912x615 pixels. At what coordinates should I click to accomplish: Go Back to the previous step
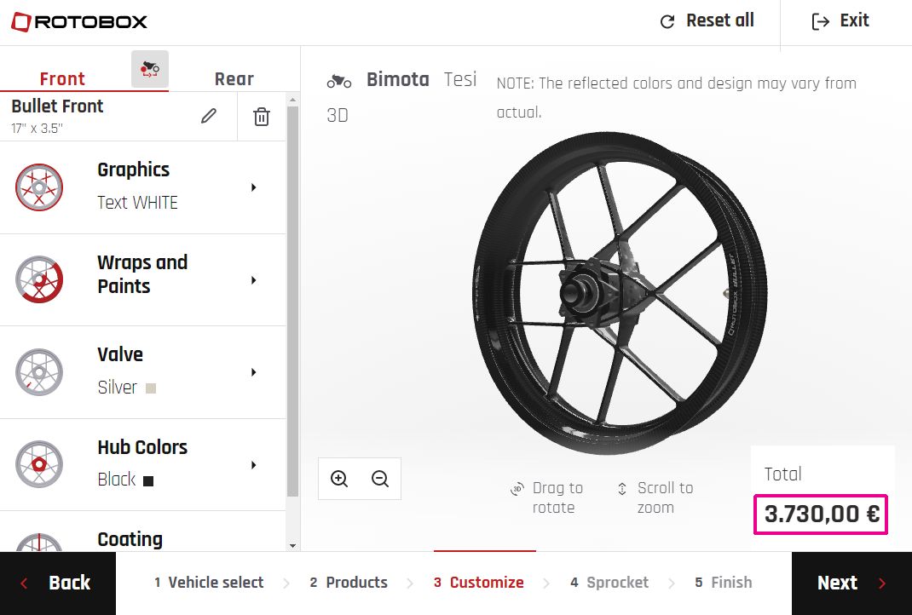pyautogui.click(x=58, y=583)
